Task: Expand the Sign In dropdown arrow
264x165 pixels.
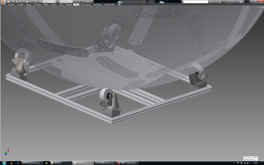Action: click(x=233, y=2)
